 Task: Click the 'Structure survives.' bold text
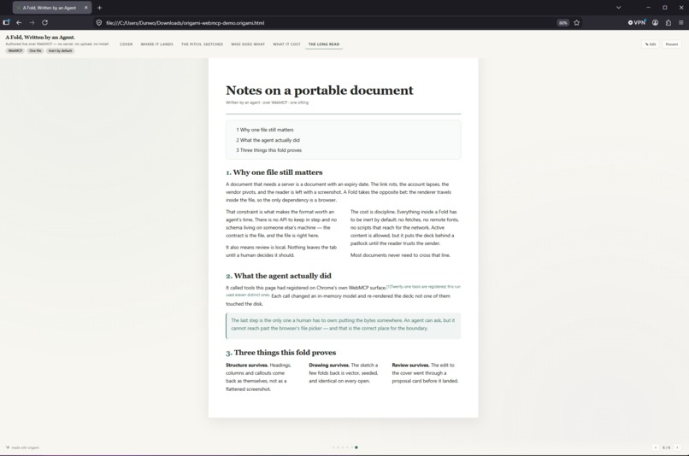tap(246, 365)
